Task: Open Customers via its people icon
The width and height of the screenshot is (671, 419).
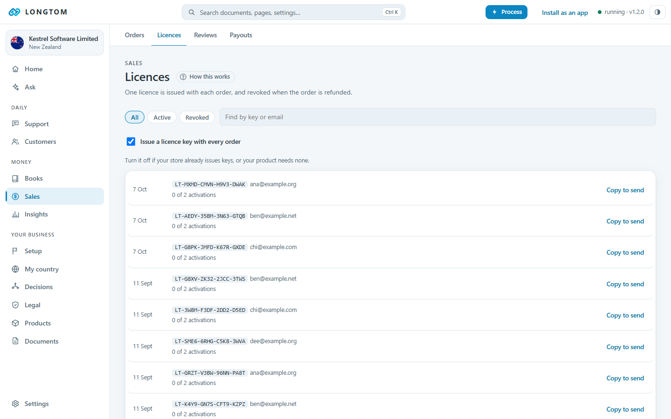Action: [15, 142]
